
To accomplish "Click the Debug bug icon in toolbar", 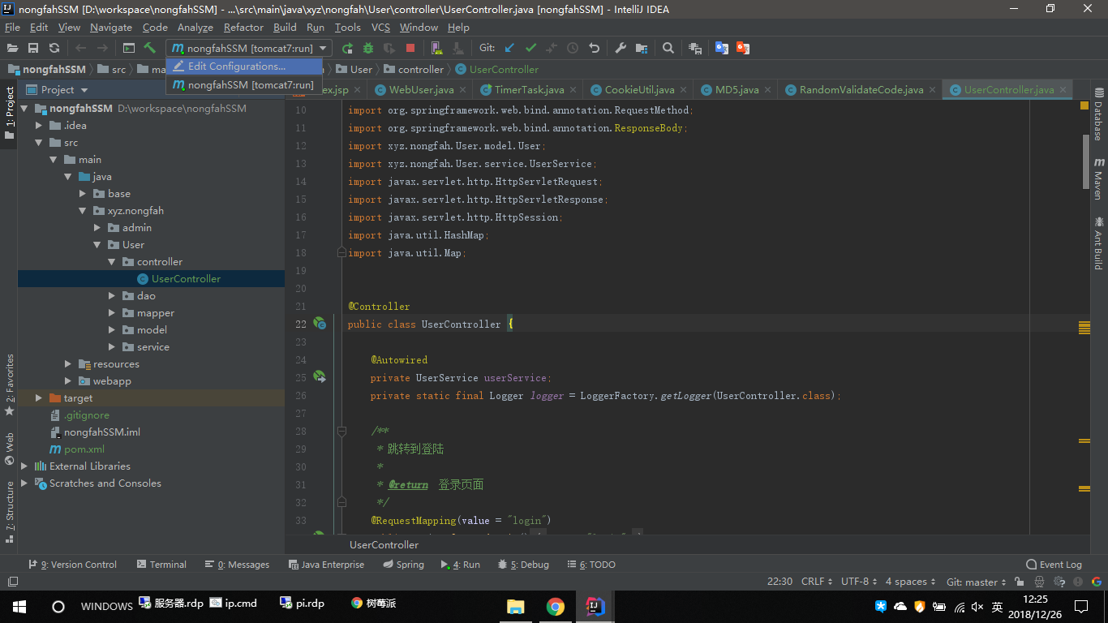I will pos(368,48).
